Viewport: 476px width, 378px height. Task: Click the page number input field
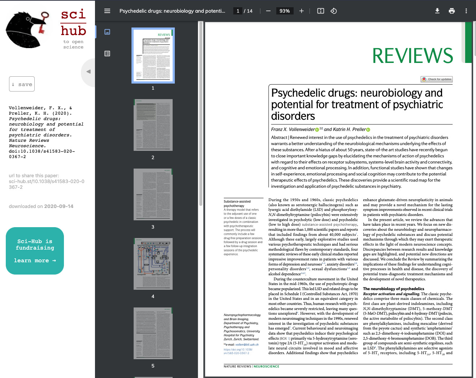(x=237, y=11)
